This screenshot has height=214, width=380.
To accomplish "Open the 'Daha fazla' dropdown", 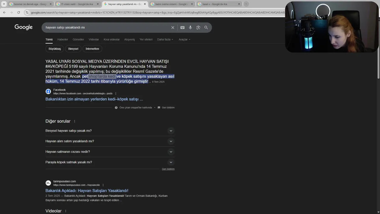I will pyautogui.click(x=165, y=40).
